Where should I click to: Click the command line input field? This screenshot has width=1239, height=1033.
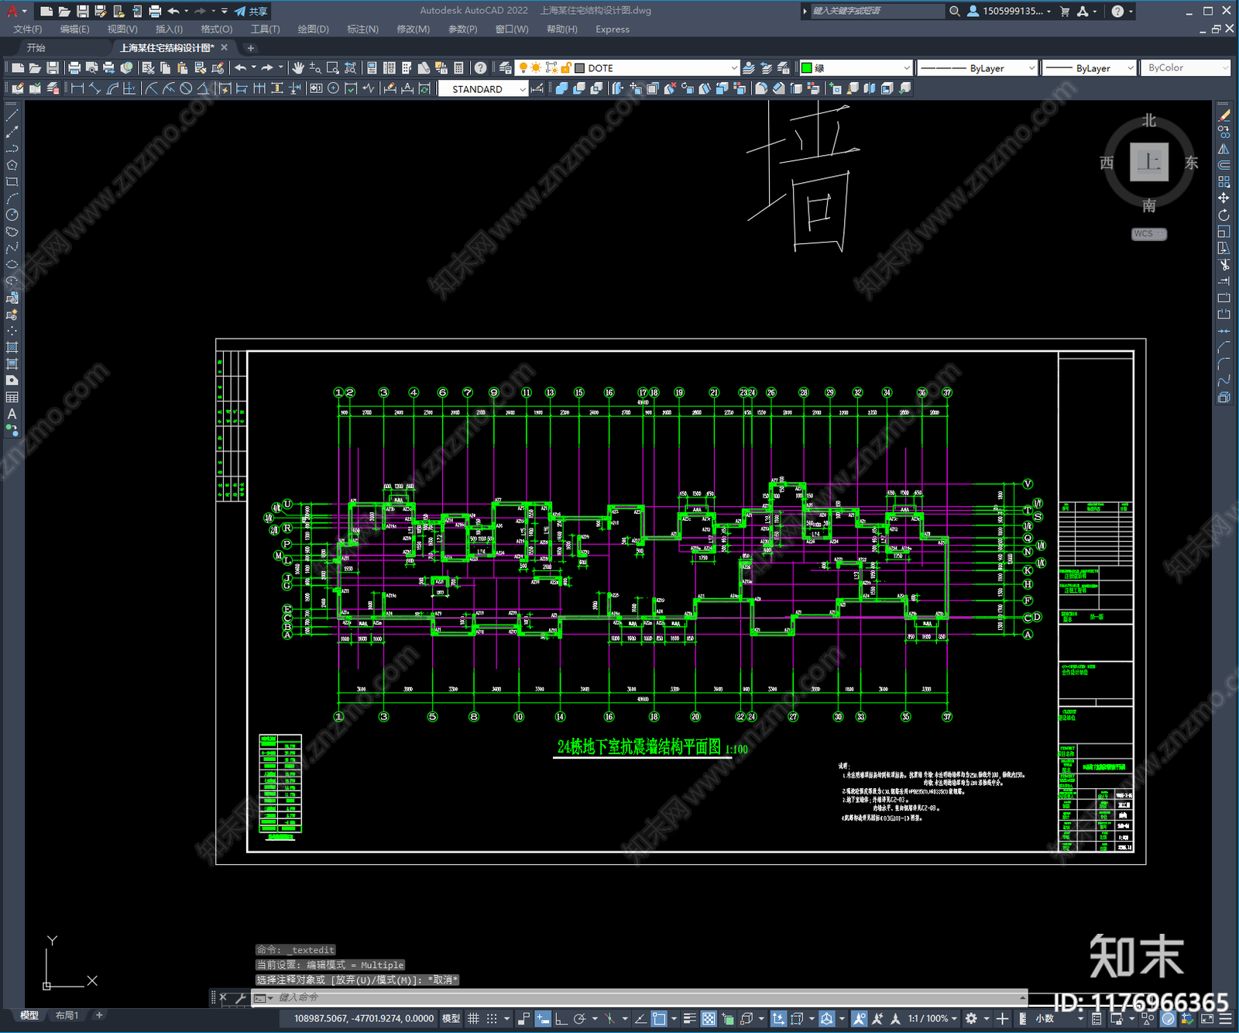(649, 997)
